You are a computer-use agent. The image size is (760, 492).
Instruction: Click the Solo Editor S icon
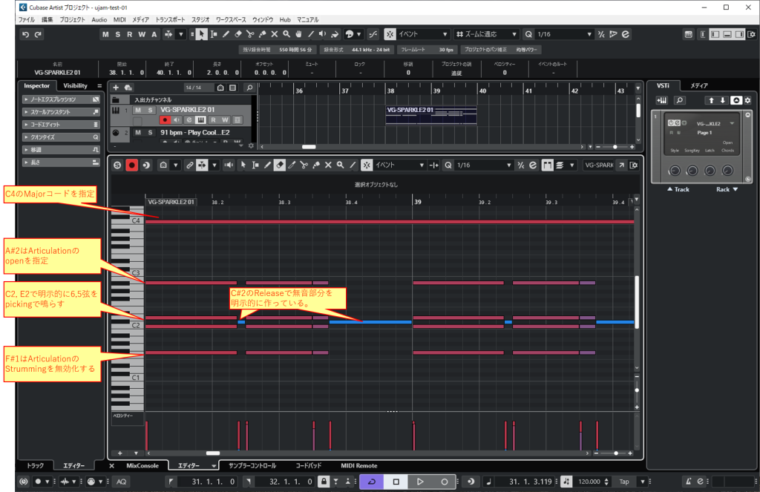pos(117,165)
